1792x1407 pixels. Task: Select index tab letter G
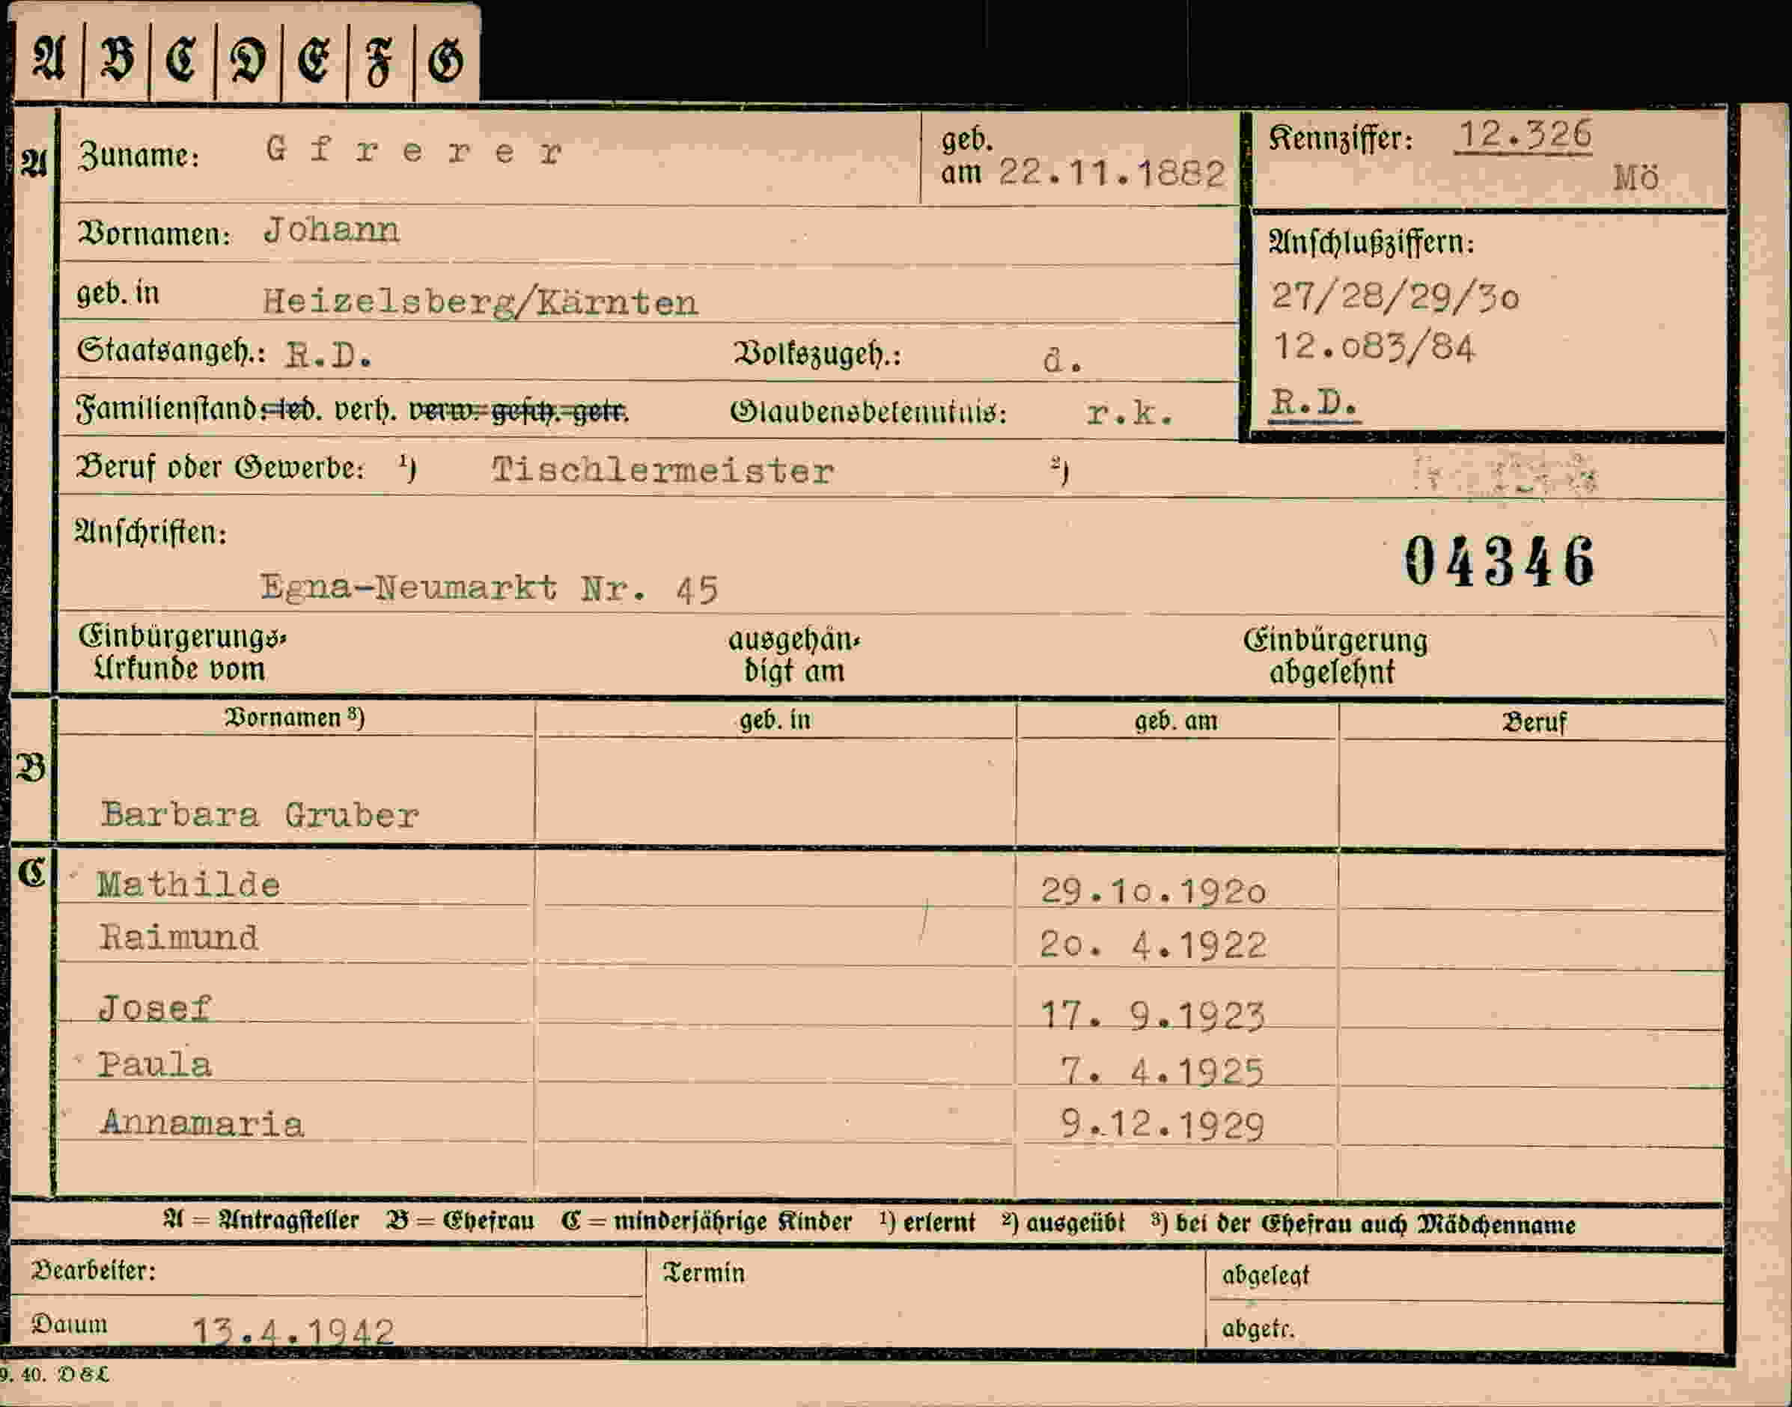pyautogui.click(x=445, y=62)
